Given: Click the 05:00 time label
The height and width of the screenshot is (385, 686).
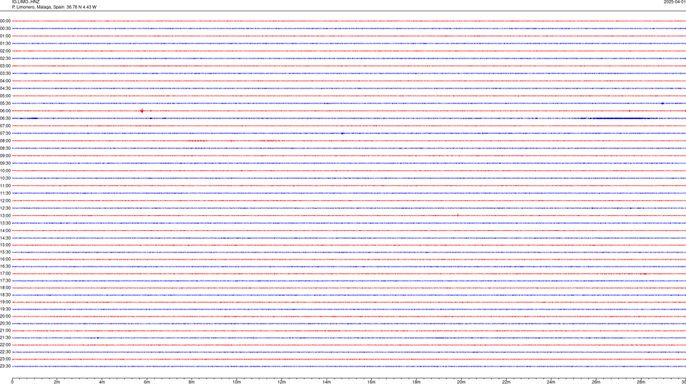Looking at the screenshot, I should point(5,96).
